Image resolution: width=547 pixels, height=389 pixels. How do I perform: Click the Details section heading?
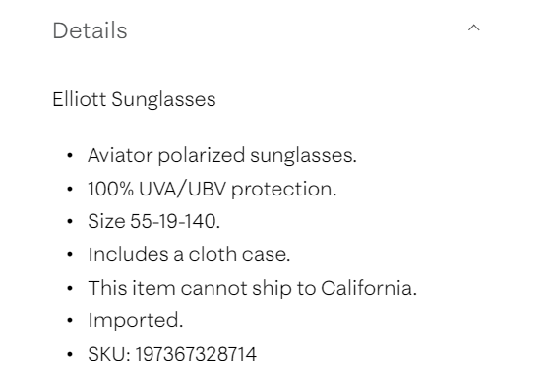coord(90,30)
